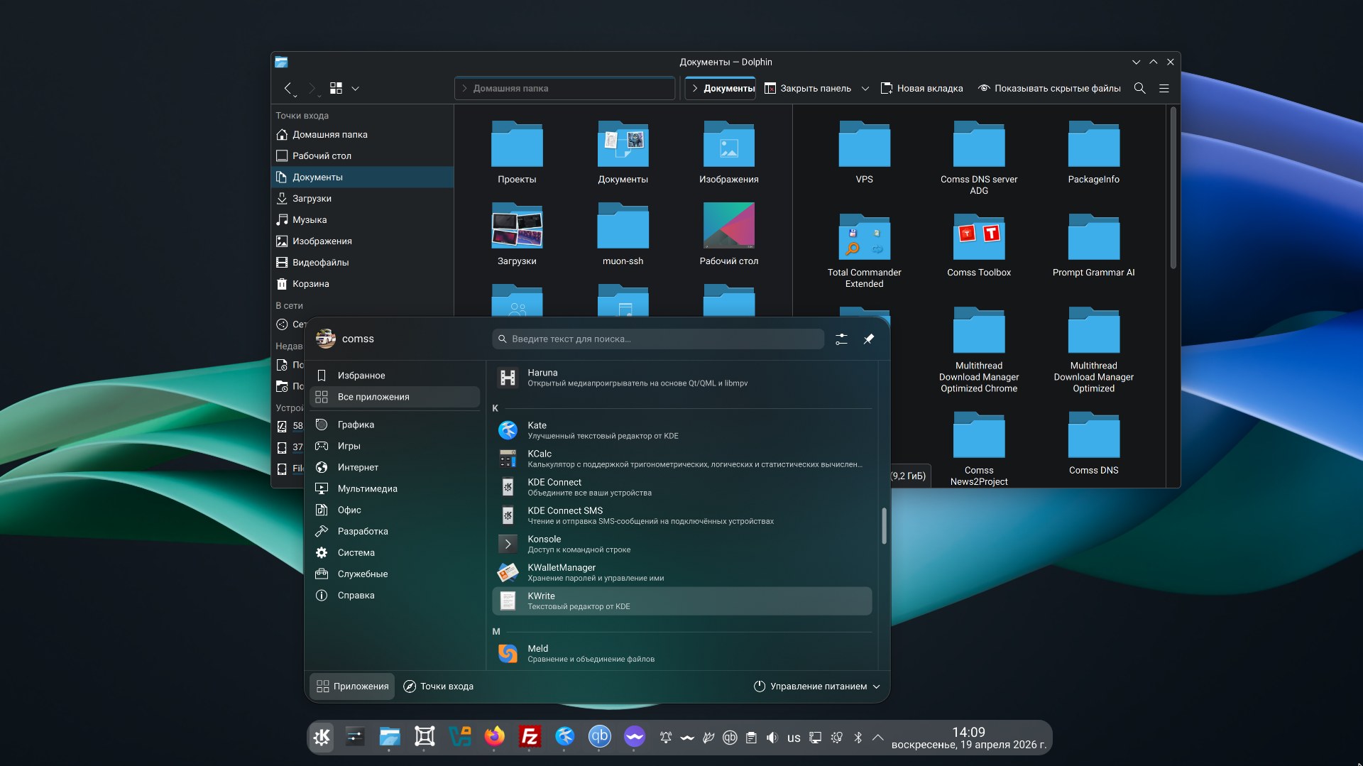1363x766 pixels.
Task: Toggle showing hidden files
Action: click(1049, 88)
